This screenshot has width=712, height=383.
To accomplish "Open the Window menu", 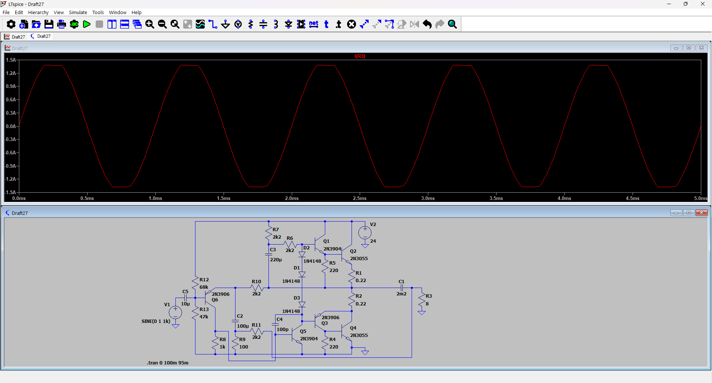I will pyautogui.click(x=118, y=12).
